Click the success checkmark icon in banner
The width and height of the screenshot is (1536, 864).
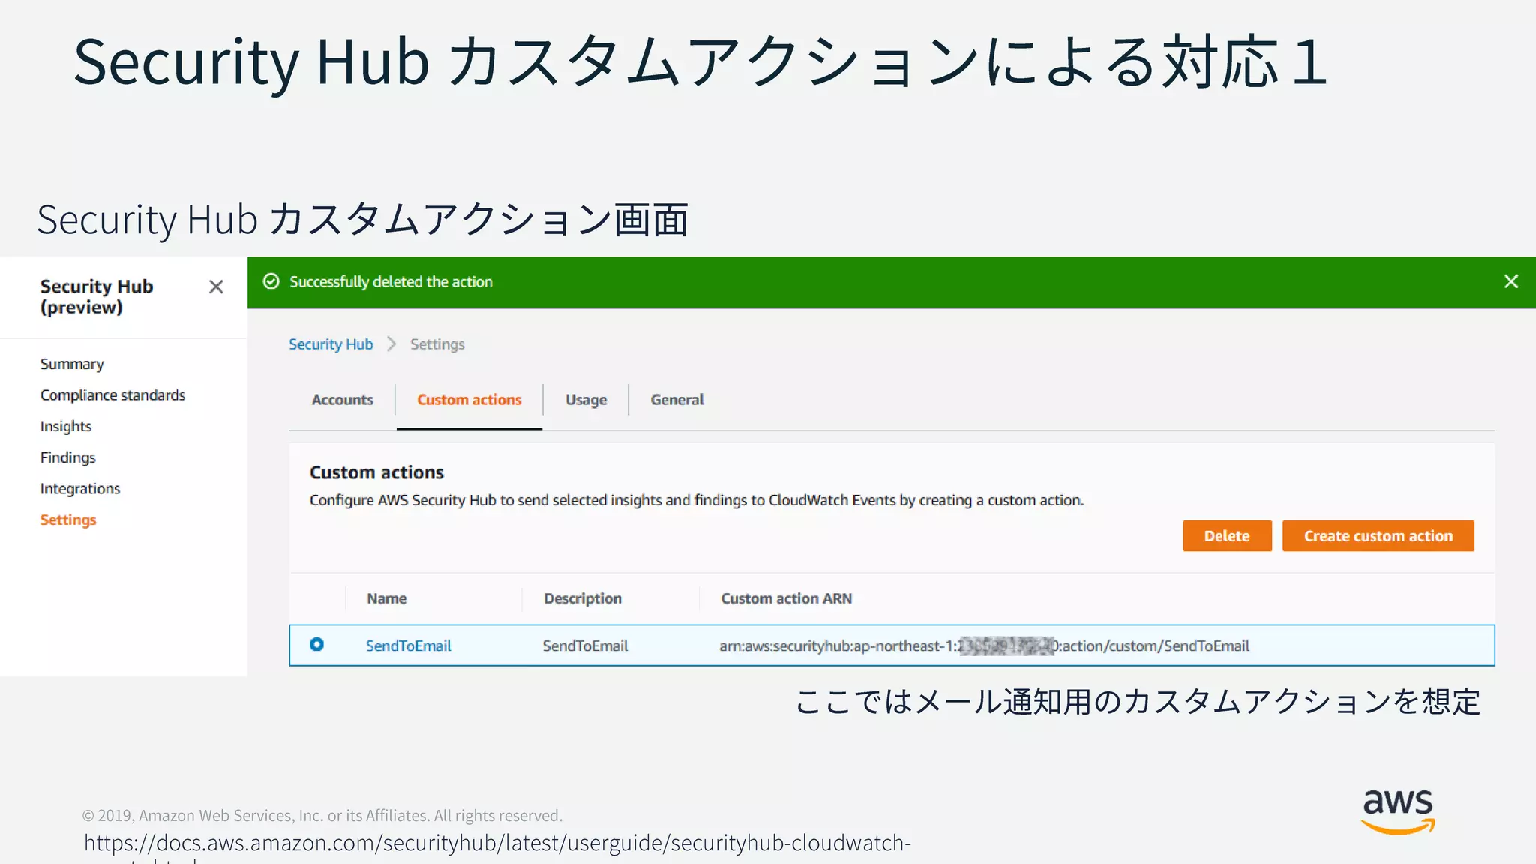point(271,281)
